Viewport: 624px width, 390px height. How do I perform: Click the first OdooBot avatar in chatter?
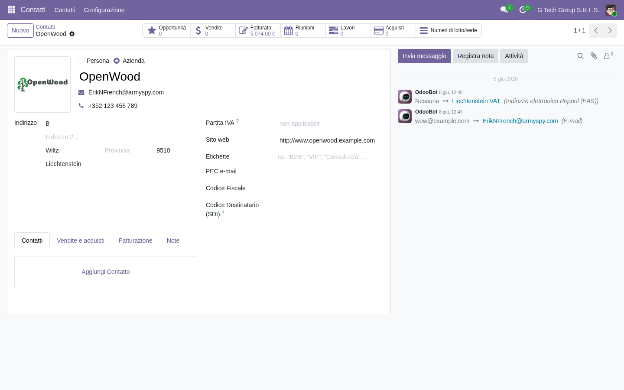405,97
